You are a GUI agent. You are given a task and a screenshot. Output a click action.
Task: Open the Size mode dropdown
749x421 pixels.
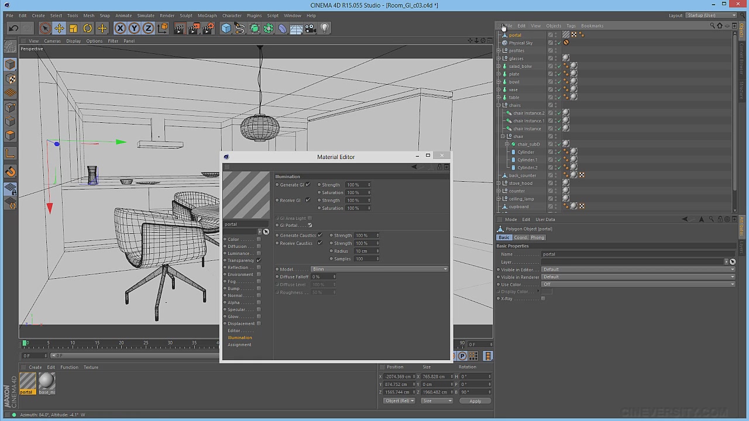pyautogui.click(x=437, y=401)
